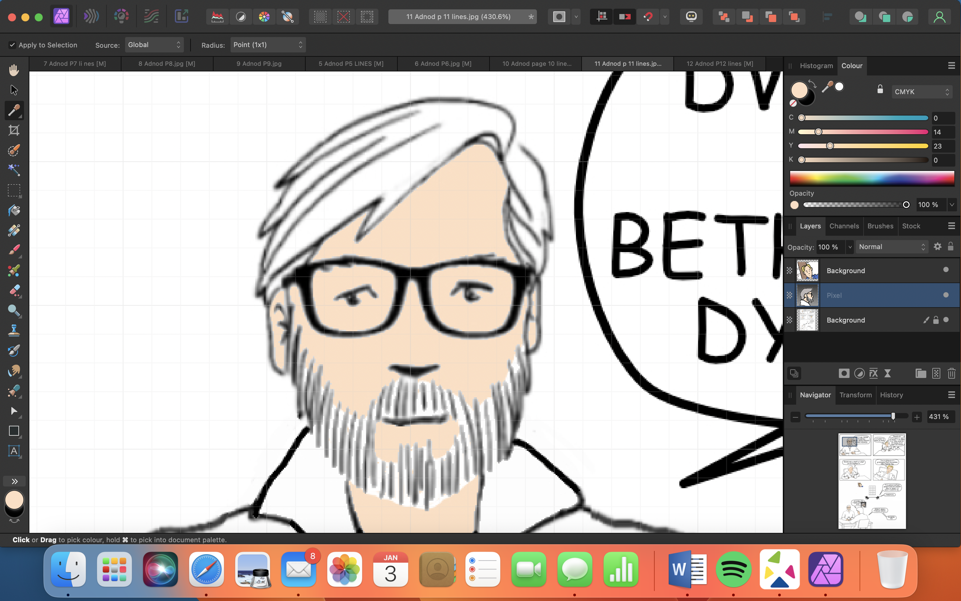Screen dimensions: 961x601
Task: Open the Source Global dropdown
Action: [x=154, y=45]
